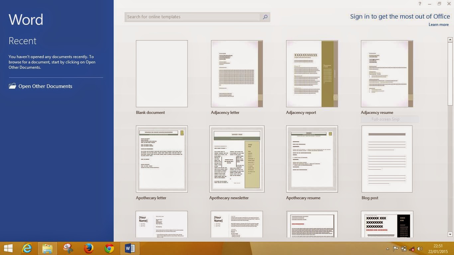Click Open Other Documents
Viewport: 454px width, 255px height.
[x=45, y=86]
